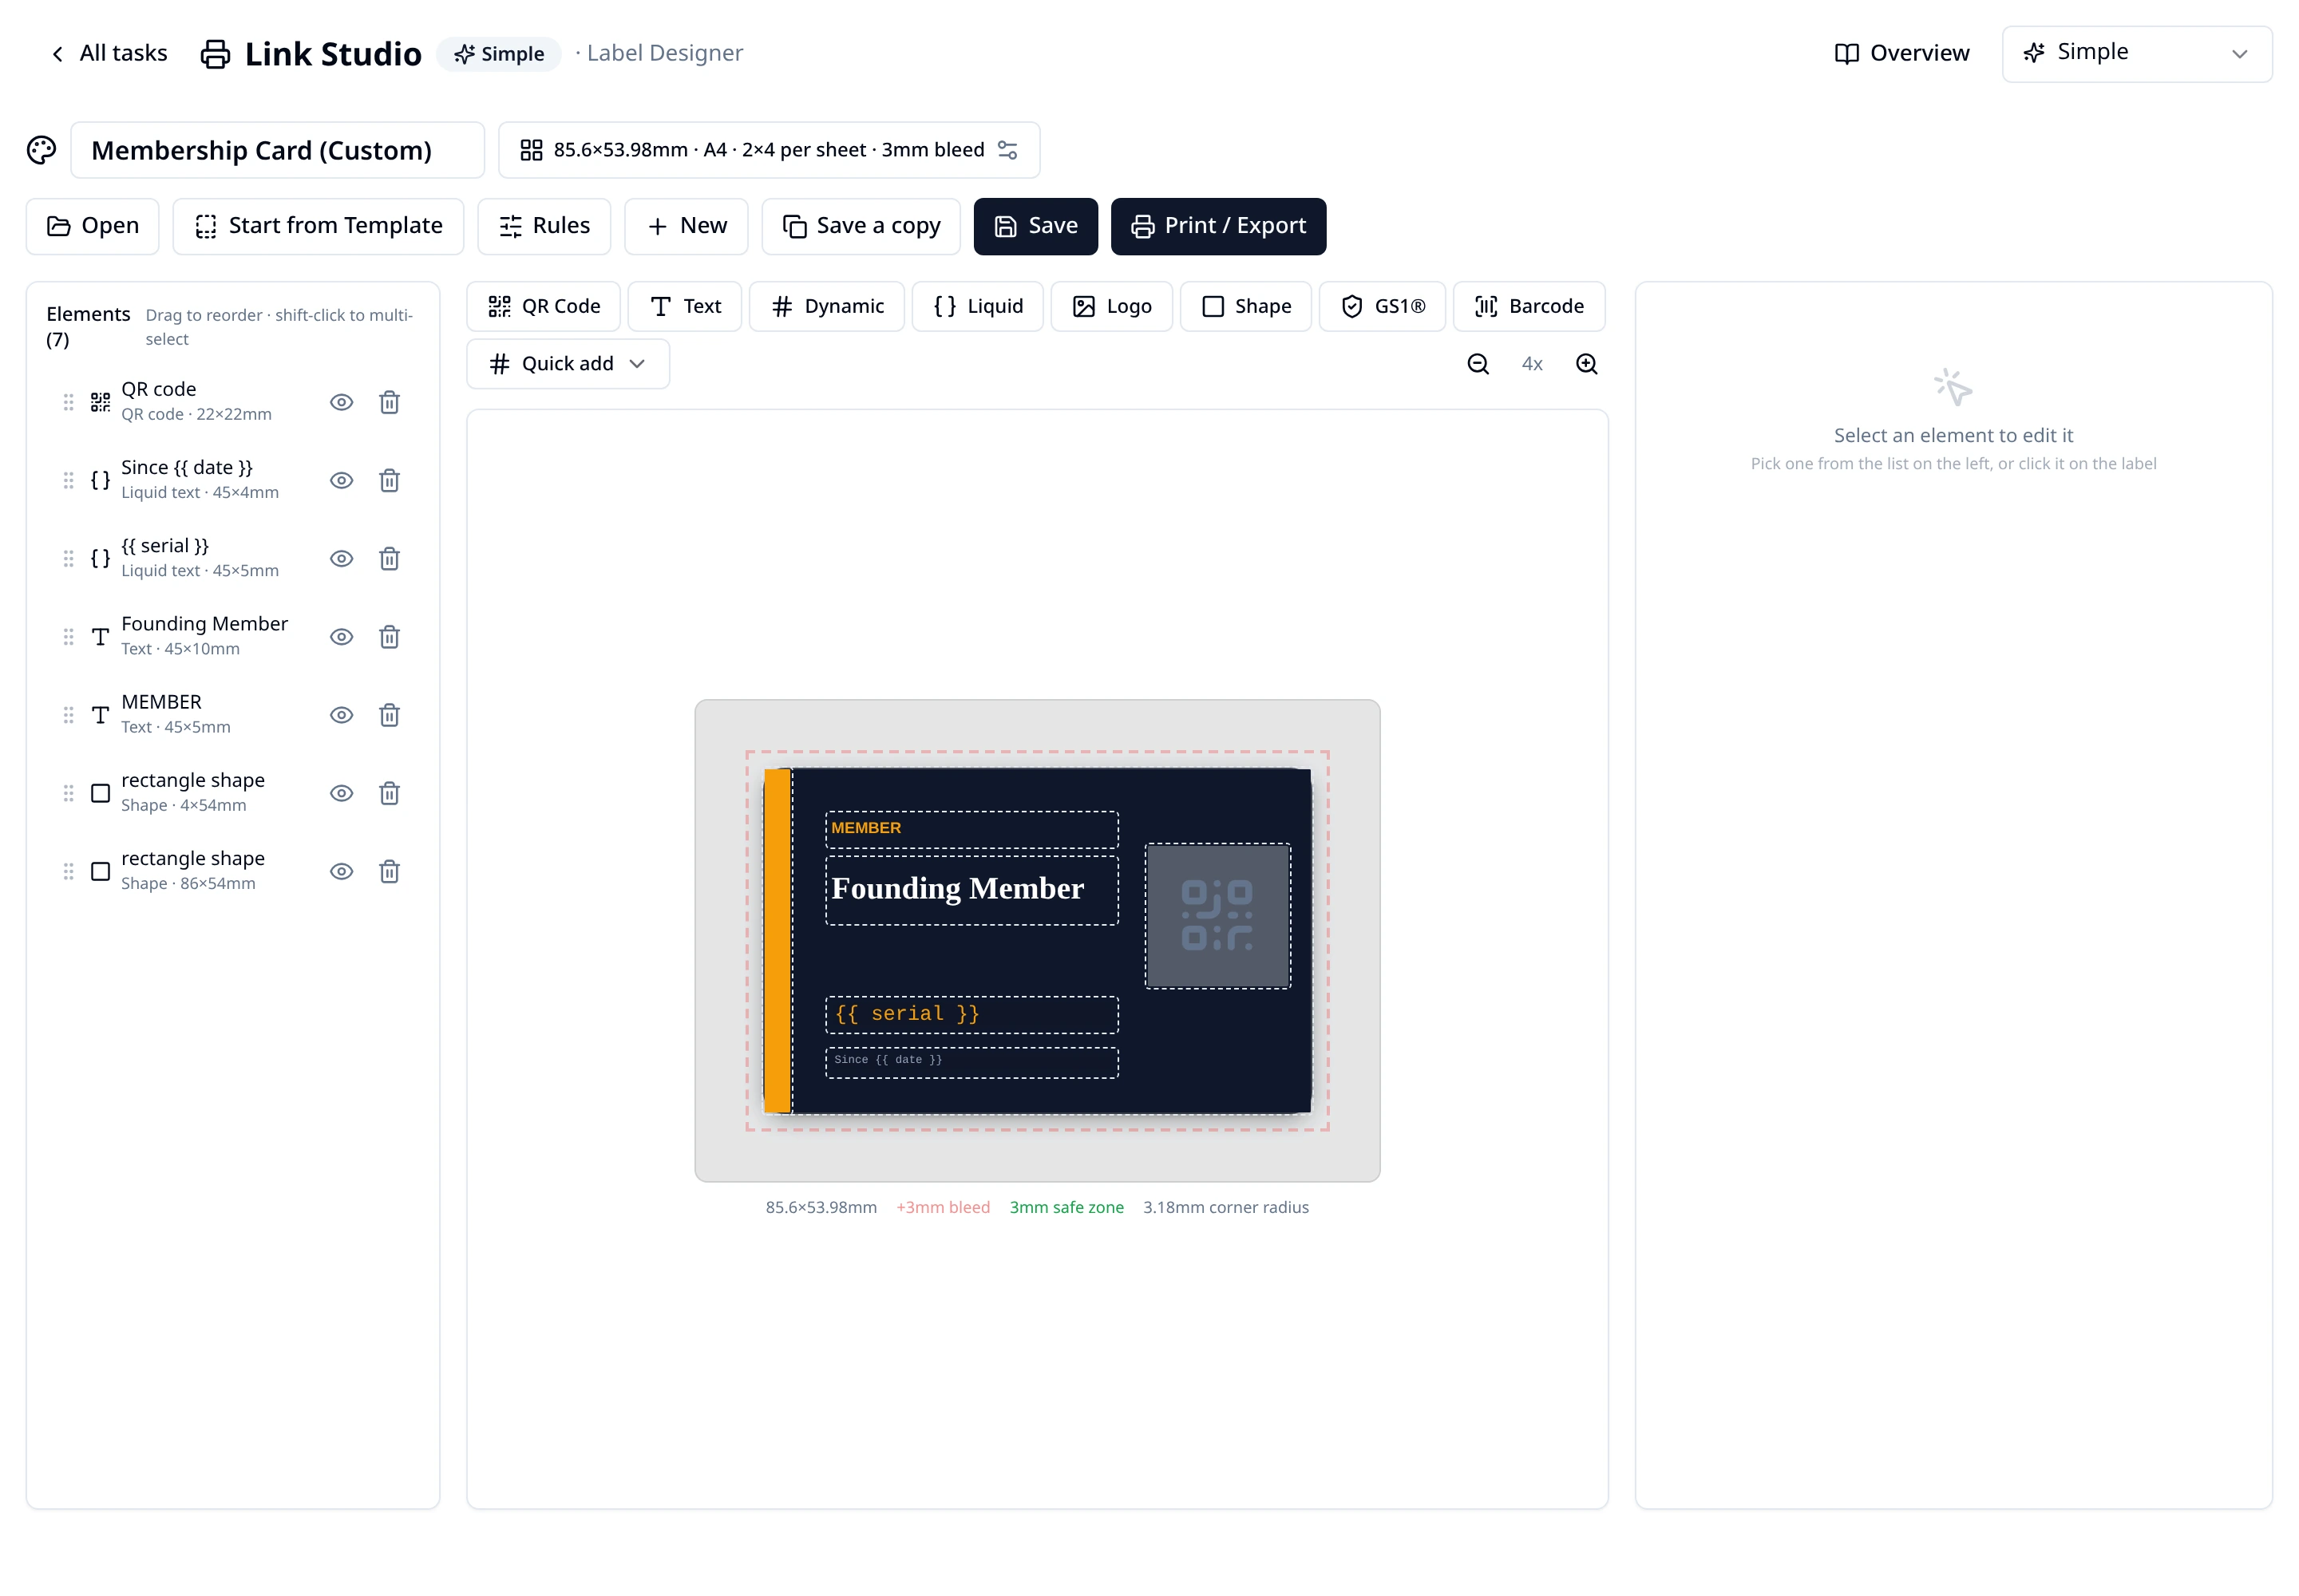2299x1596 pixels.
Task: Click Start from Template
Action: coord(319,226)
